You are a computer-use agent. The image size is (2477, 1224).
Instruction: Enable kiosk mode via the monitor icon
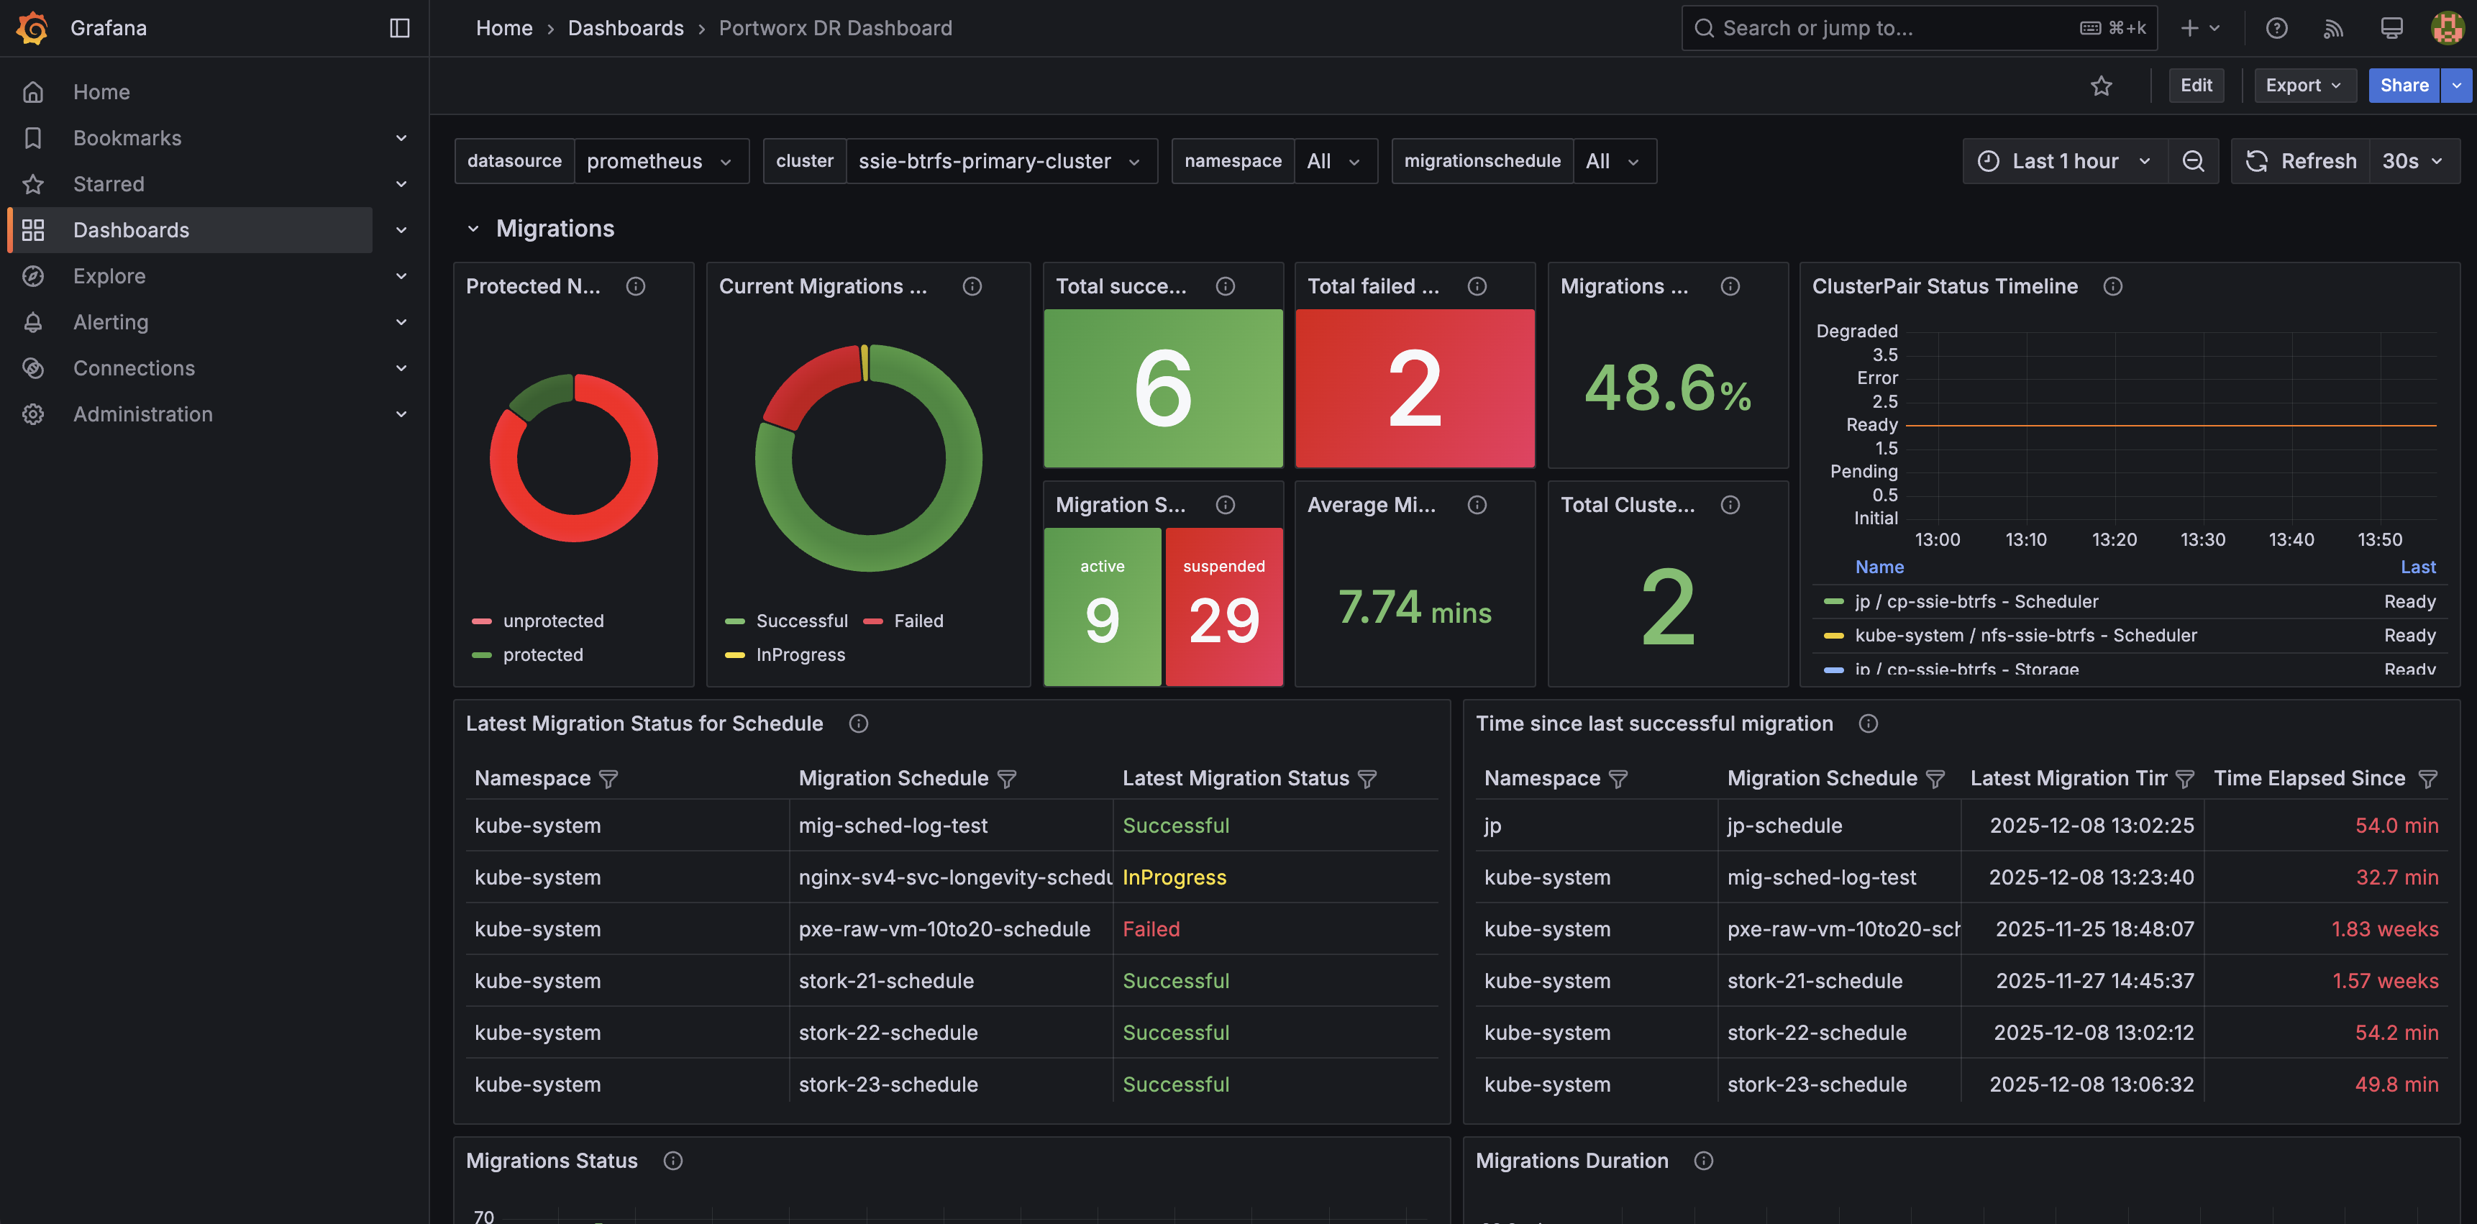[x=2391, y=28]
